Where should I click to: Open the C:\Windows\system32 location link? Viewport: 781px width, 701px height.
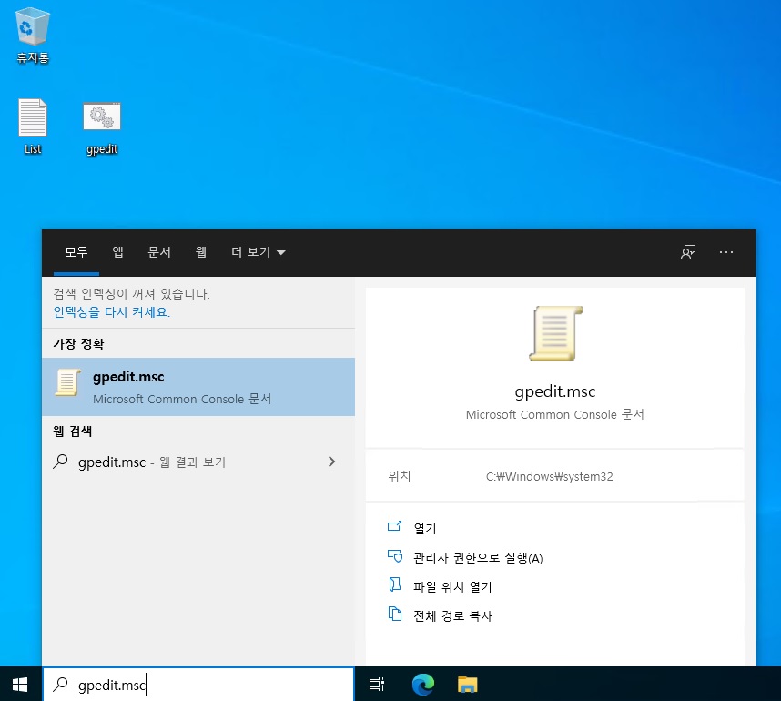[x=550, y=476]
